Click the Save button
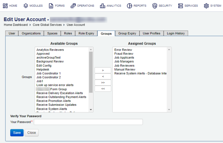This screenshot has height=143, width=223. click(x=17, y=133)
